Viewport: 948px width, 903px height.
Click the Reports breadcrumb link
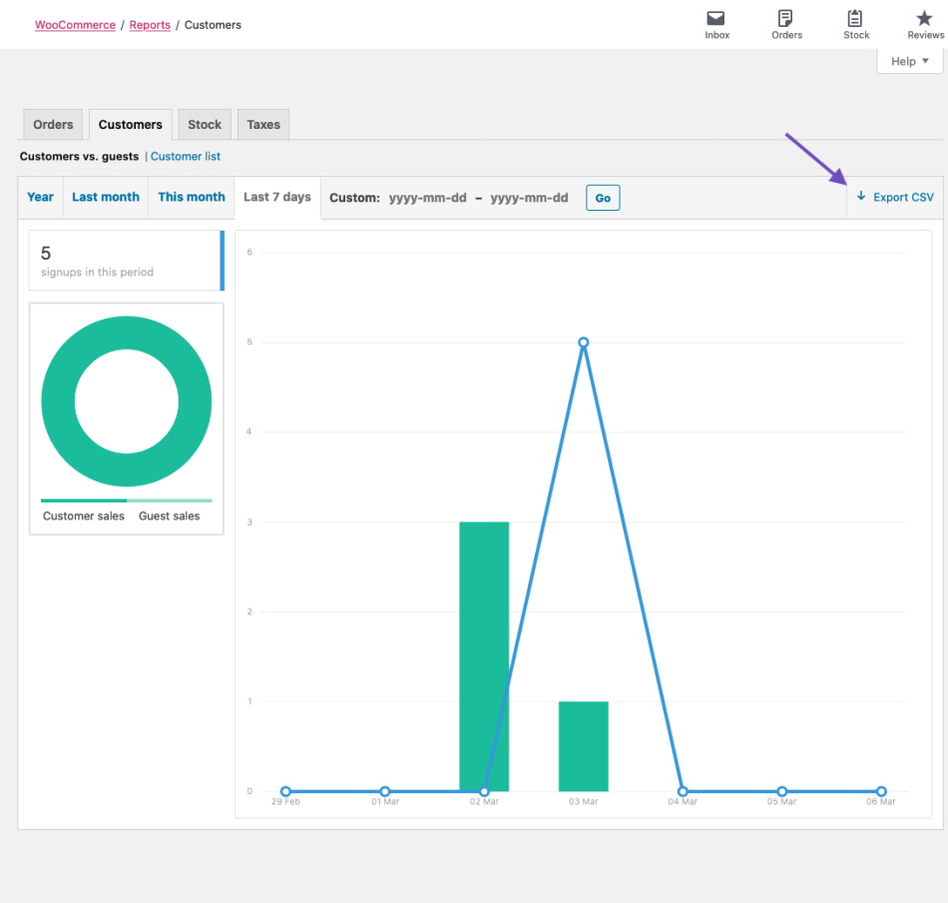pos(150,25)
